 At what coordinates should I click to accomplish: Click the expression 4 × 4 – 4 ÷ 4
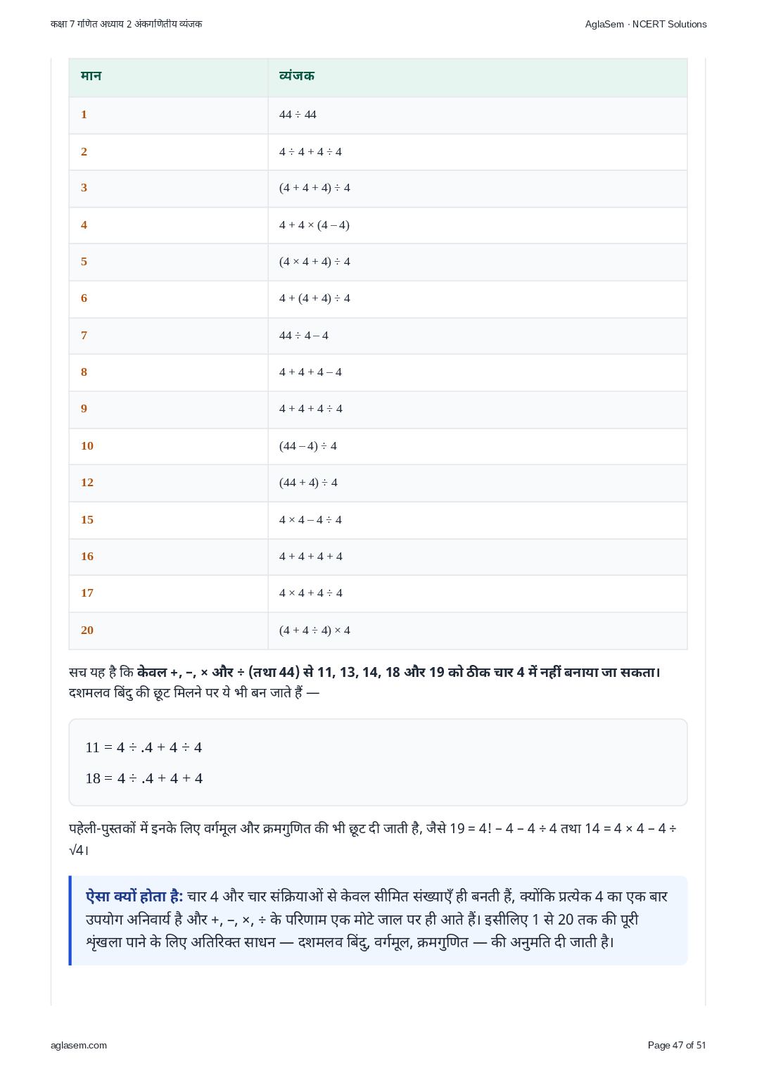tap(310, 520)
